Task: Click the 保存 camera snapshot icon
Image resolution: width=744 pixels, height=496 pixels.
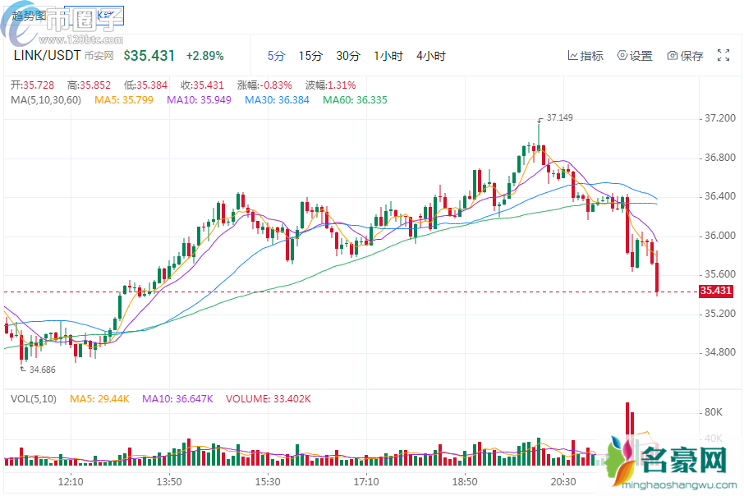Action: pos(673,56)
